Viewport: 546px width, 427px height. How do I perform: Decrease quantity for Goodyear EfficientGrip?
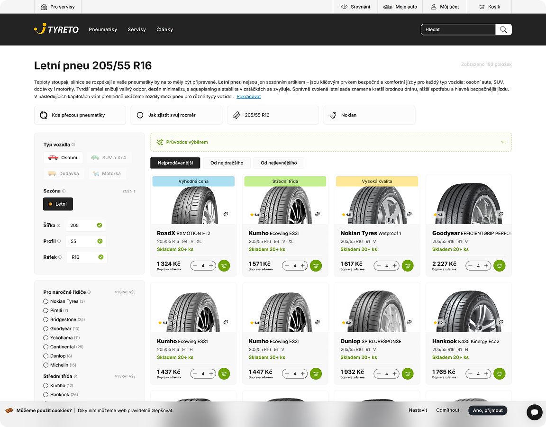(470, 266)
